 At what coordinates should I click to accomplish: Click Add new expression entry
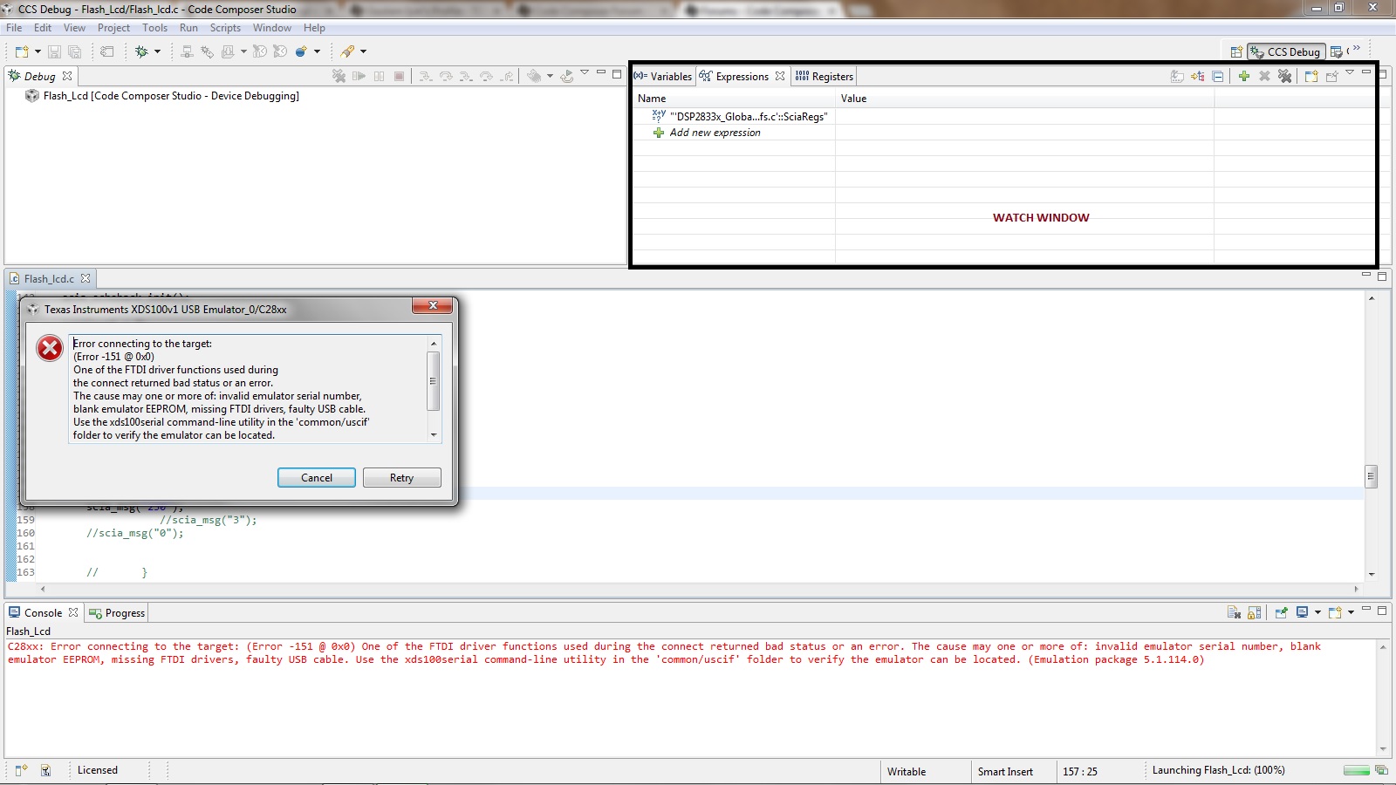coord(715,133)
